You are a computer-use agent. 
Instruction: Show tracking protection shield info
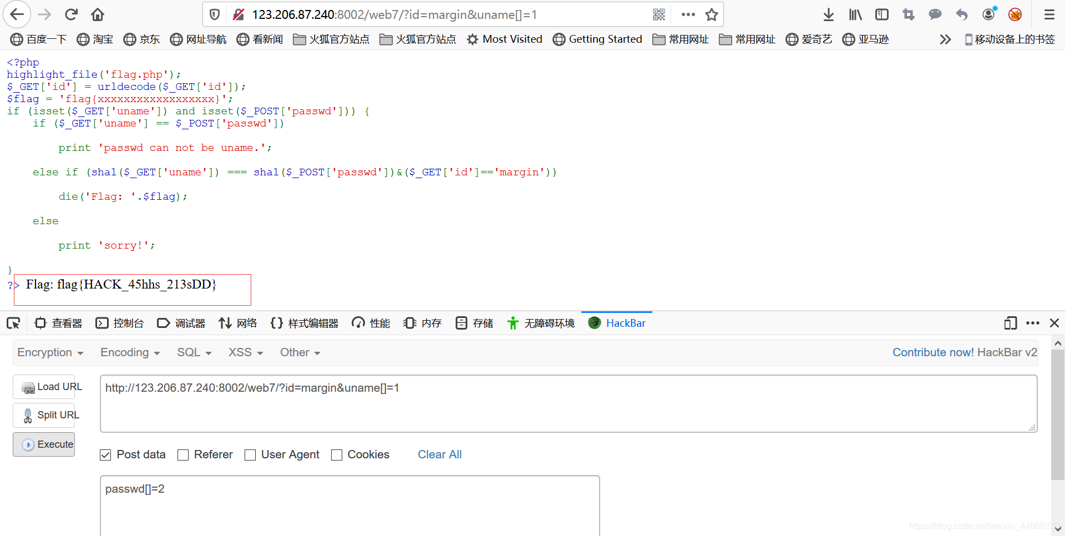click(x=215, y=14)
